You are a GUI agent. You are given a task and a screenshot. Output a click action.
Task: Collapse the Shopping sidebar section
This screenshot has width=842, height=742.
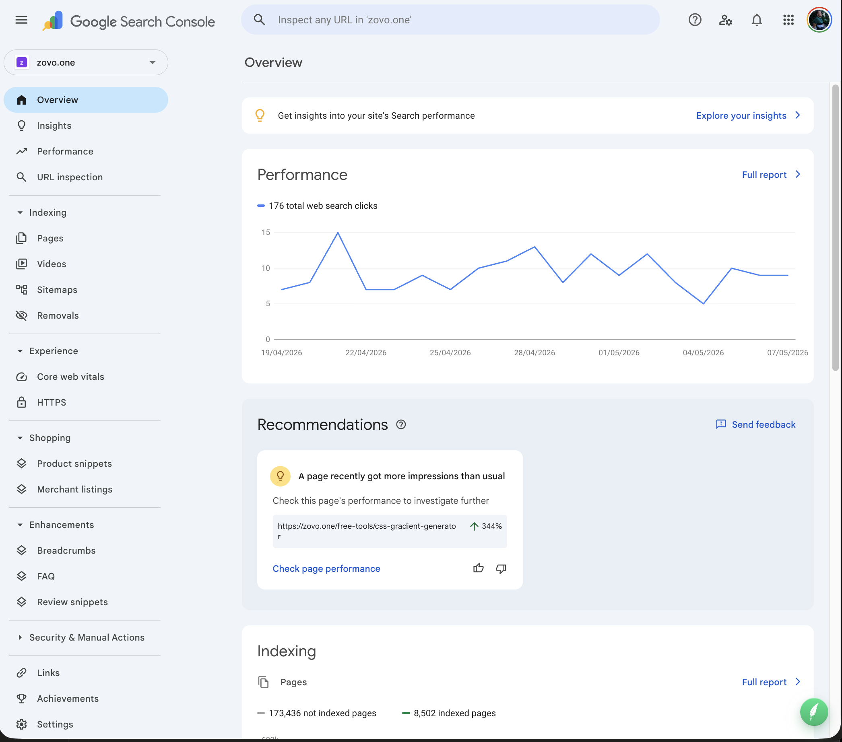[20, 438]
